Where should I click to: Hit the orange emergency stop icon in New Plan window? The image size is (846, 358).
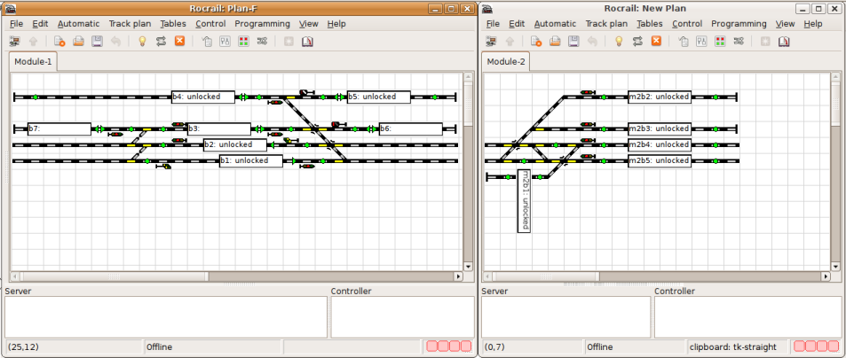[x=656, y=41]
